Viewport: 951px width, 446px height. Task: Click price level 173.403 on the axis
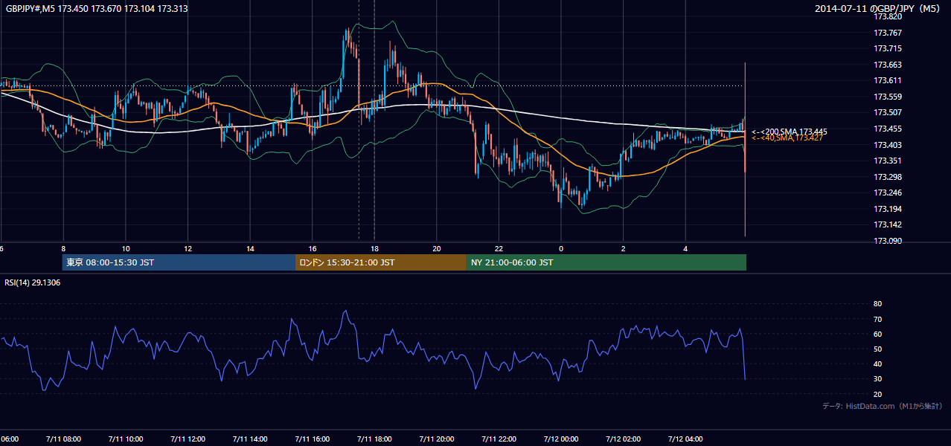point(888,145)
